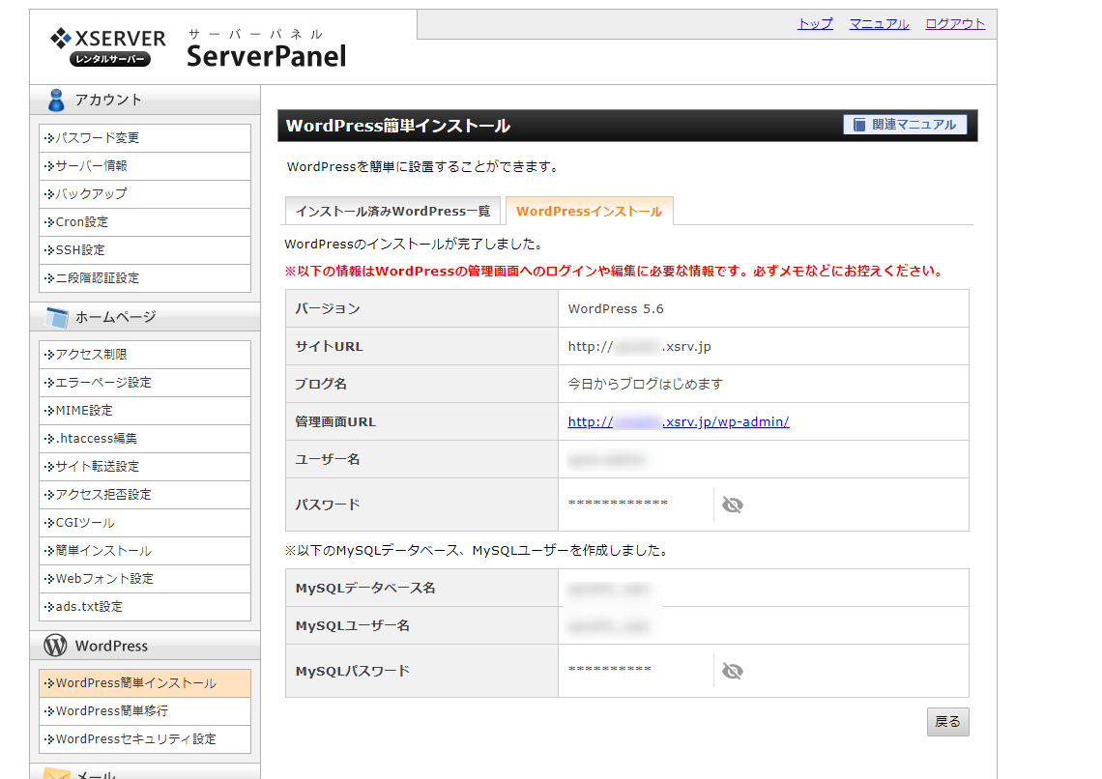
Task: Click the MySQLパスワード row label
Action: pyautogui.click(x=352, y=671)
